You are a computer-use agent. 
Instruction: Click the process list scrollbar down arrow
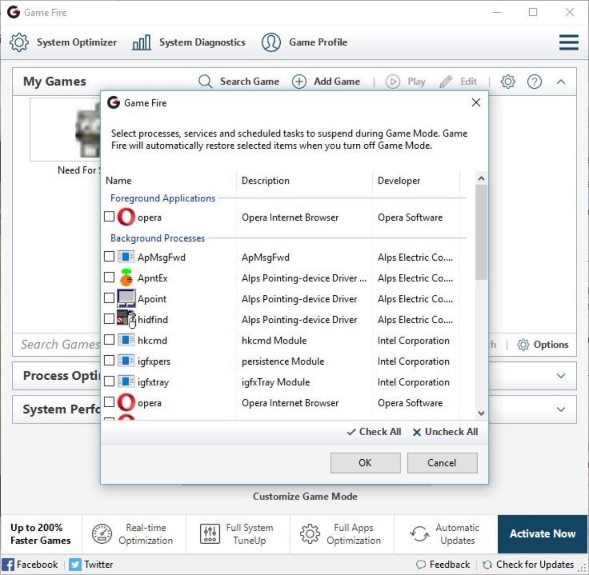pyautogui.click(x=481, y=413)
